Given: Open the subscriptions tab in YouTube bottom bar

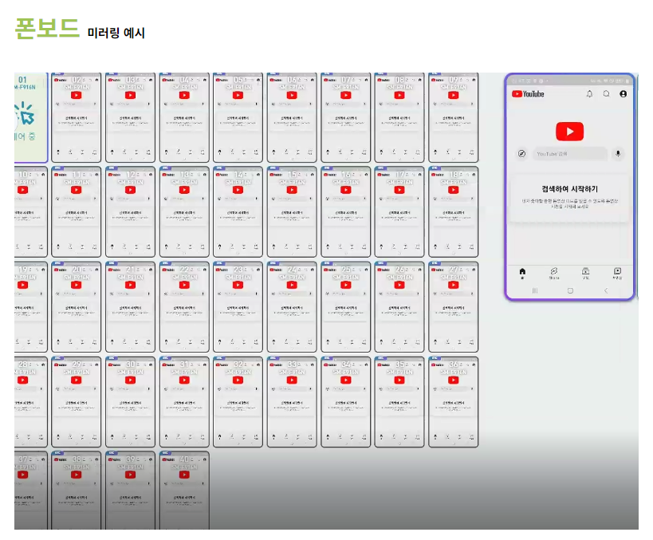Looking at the screenshot, I should point(585,273).
